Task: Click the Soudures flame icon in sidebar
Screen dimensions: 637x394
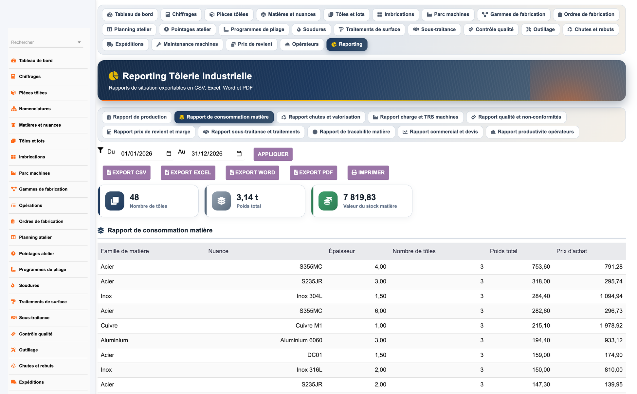Action: (13, 286)
